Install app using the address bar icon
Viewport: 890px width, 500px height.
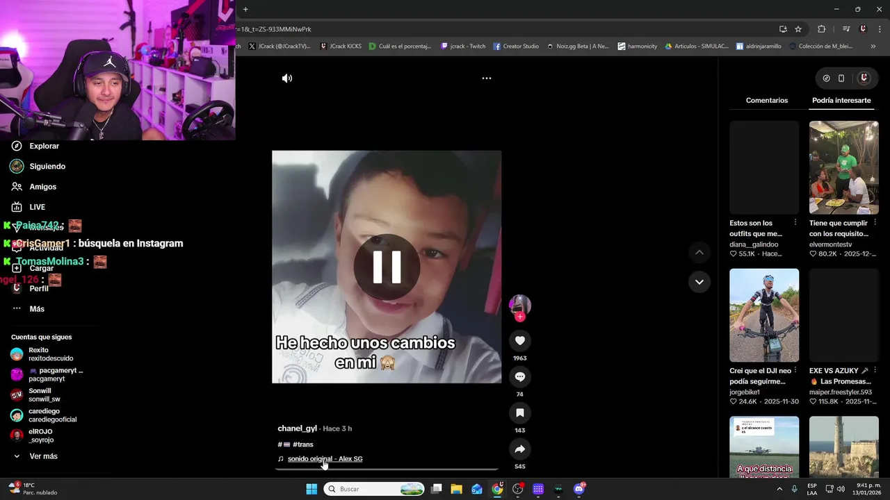[x=783, y=29]
